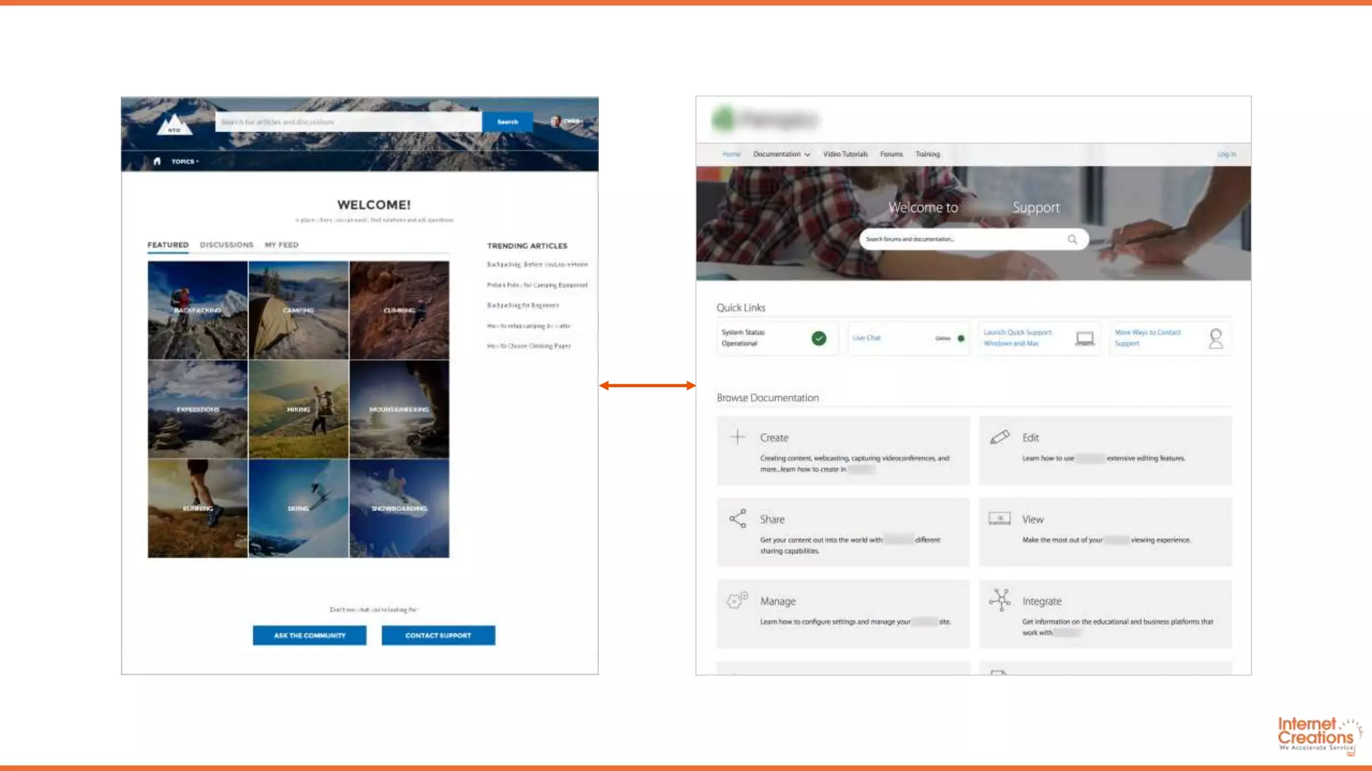Click the laptop icon for Quick Support
1372x771 pixels.
[1085, 338]
